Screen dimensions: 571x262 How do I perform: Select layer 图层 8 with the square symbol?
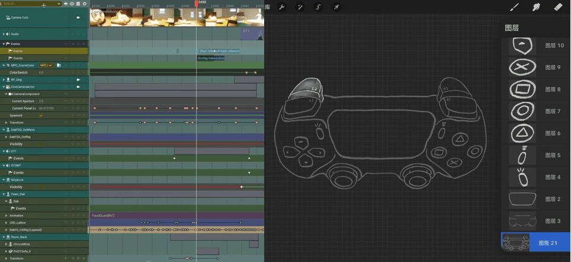tap(535, 90)
